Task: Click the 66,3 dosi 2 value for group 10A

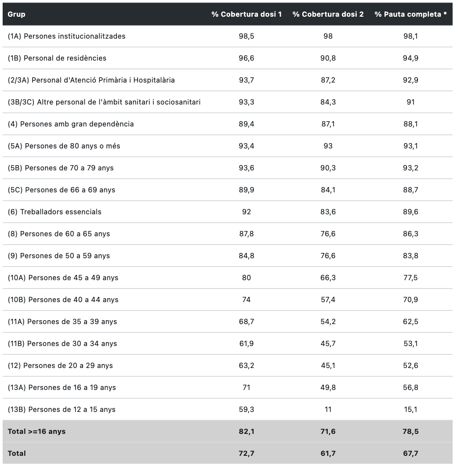Action: coord(328,278)
